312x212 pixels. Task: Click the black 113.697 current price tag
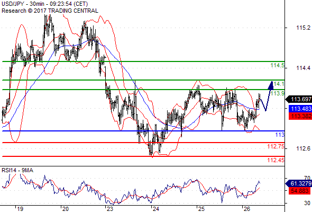(x=299, y=99)
